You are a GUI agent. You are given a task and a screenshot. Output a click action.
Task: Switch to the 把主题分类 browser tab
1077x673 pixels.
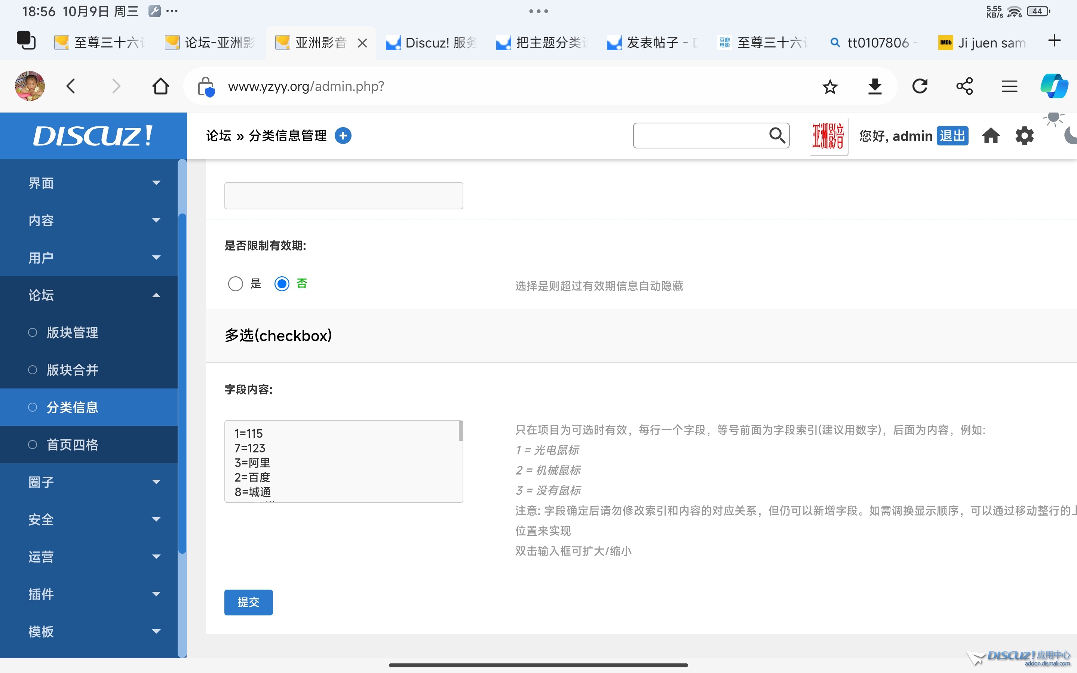pos(541,43)
